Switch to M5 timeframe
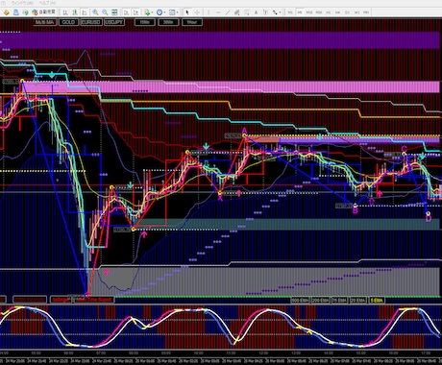Screen dimensions: 442x365 [x=300, y=12]
